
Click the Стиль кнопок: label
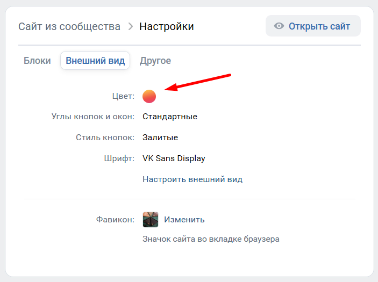(x=105, y=138)
